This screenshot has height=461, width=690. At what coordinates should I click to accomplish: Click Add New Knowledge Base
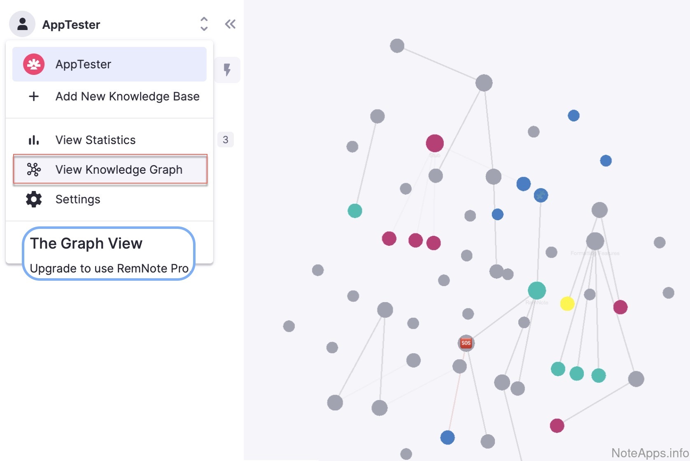click(127, 96)
